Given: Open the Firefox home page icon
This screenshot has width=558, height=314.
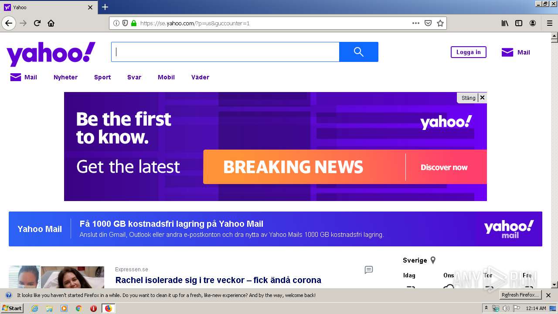Looking at the screenshot, I should pos(51,23).
